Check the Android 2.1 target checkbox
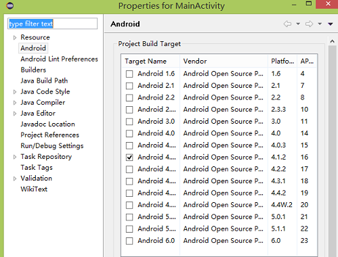The width and height of the screenshot is (338, 257). [129, 86]
